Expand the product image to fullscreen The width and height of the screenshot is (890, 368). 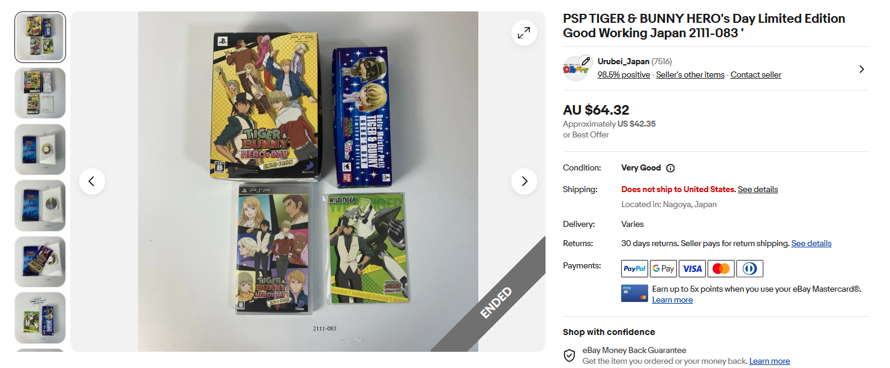524,33
